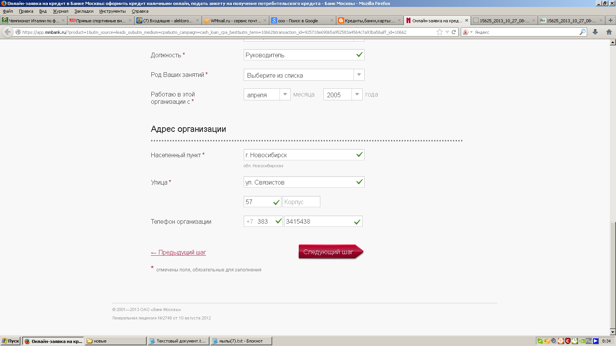Image resolution: width=616 pixels, height=346 pixels.
Task: Click Адрес организации heading
Action: coord(188,129)
